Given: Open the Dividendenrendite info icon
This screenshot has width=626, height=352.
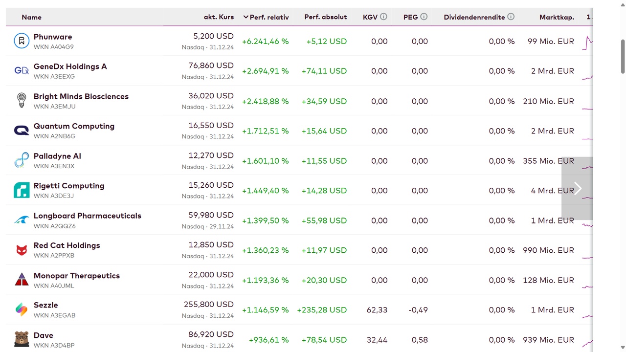Looking at the screenshot, I should 511,17.
